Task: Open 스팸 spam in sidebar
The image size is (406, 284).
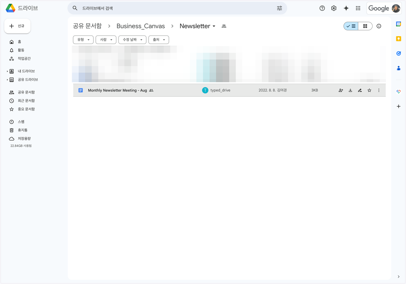Action: point(21,122)
